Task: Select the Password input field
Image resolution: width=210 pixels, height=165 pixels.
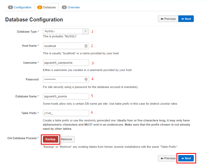Action: point(63,79)
